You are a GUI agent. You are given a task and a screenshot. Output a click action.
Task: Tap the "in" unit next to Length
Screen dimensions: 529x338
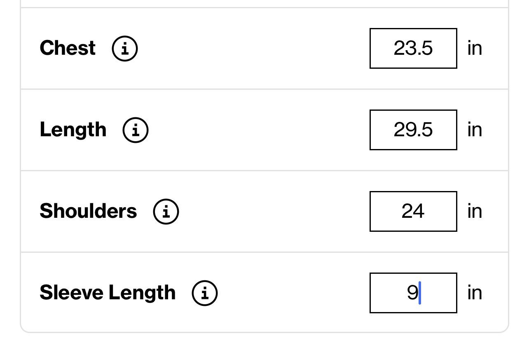click(x=475, y=130)
